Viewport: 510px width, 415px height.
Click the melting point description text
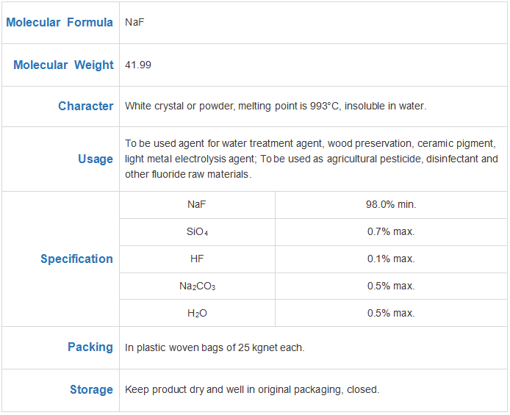click(x=276, y=107)
